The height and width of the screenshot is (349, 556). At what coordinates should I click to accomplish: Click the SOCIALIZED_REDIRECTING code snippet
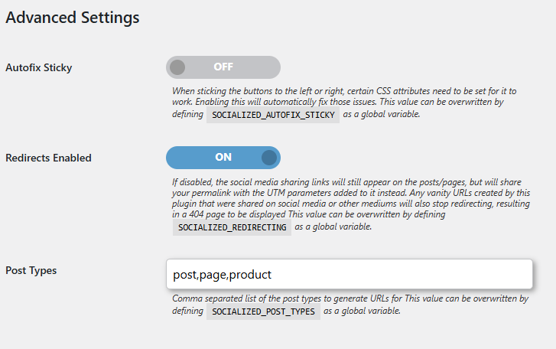(232, 227)
